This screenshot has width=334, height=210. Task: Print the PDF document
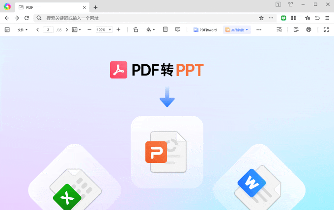pyautogui.click(x=308, y=30)
